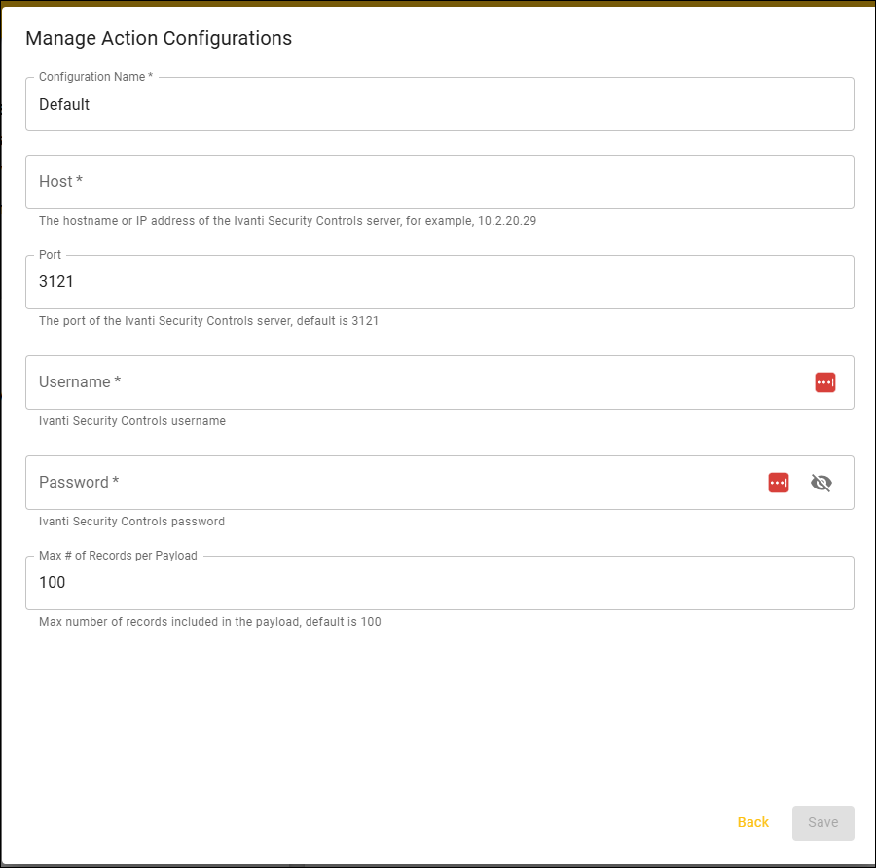876x868 pixels.
Task: Click the max number of records helper text
Action: [209, 622]
